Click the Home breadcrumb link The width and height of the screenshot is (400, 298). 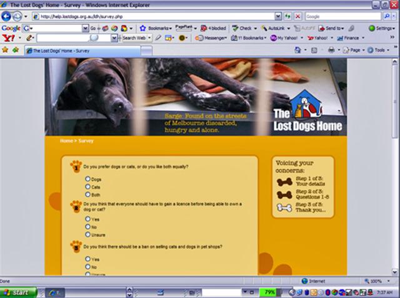(x=66, y=141)
